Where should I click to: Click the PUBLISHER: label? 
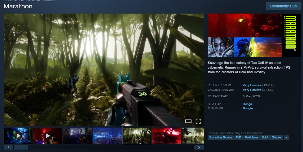216,108
